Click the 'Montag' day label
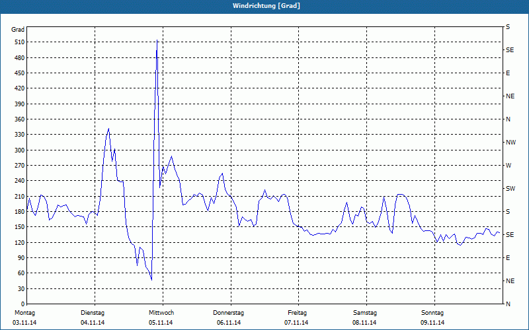This screenshot has width=529, height=330. pyautogui.click(x=24, y=313)
